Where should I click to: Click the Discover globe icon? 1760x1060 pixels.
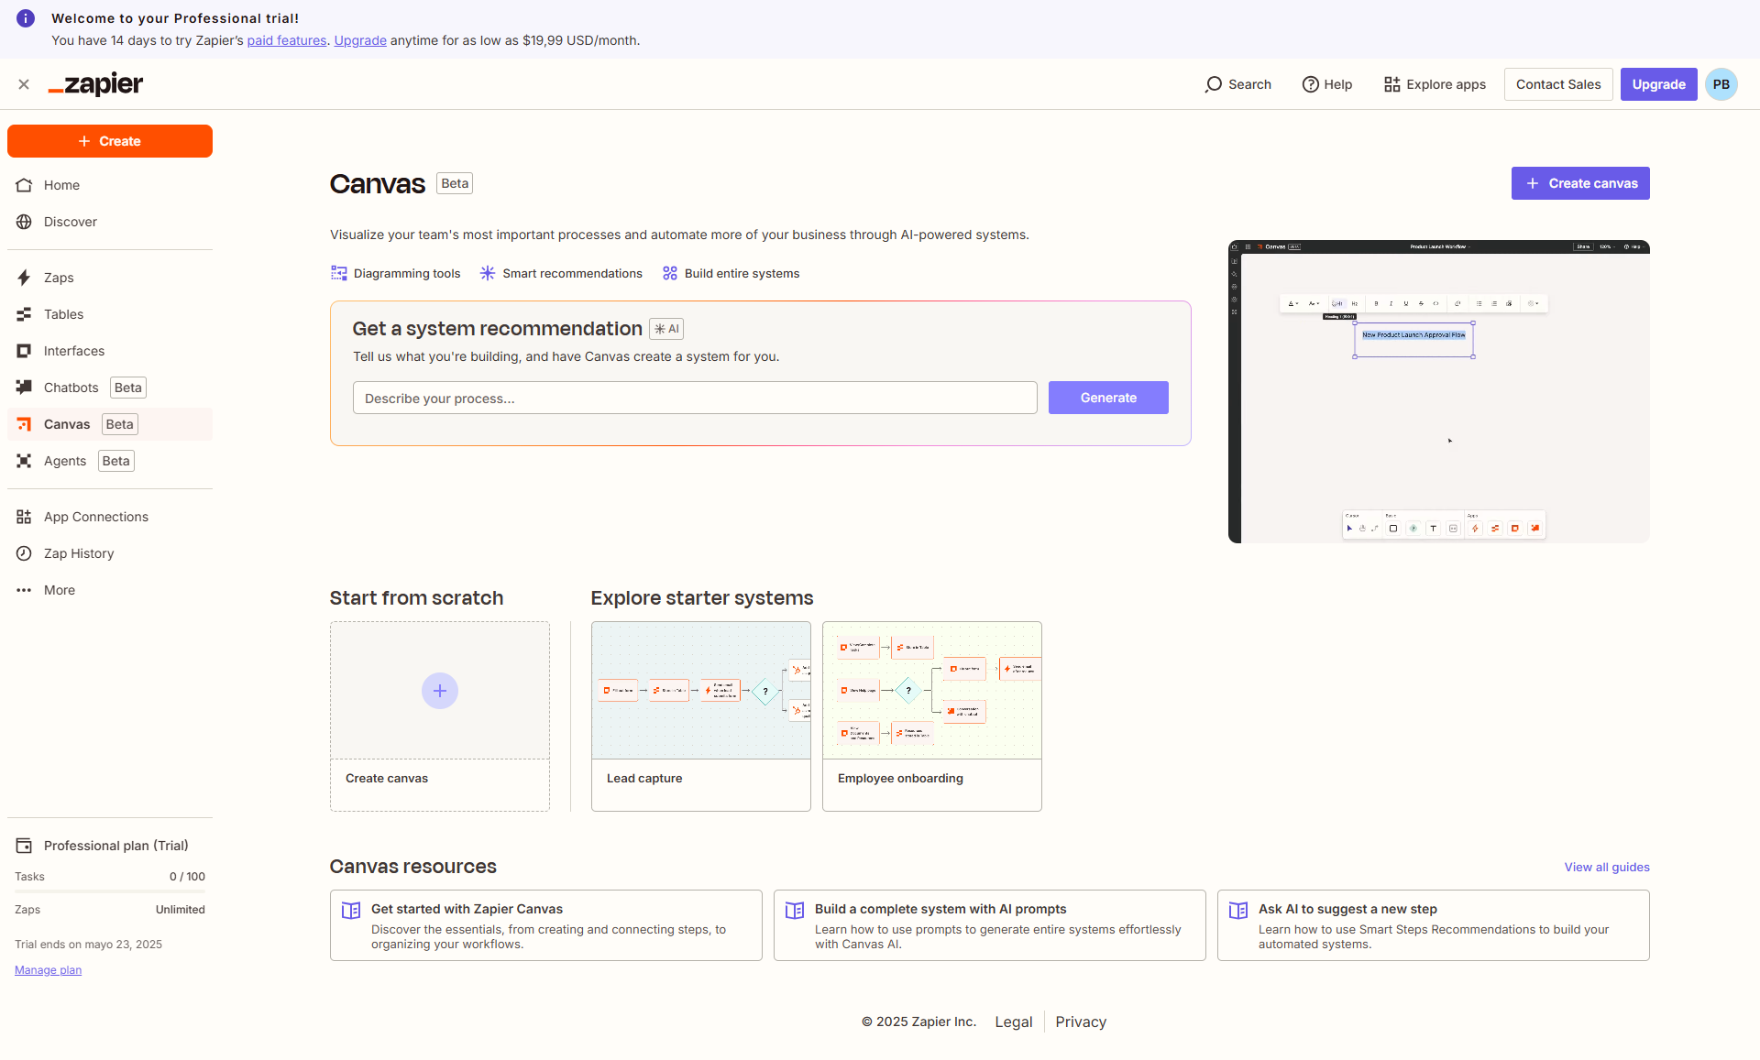pos(24,222)
